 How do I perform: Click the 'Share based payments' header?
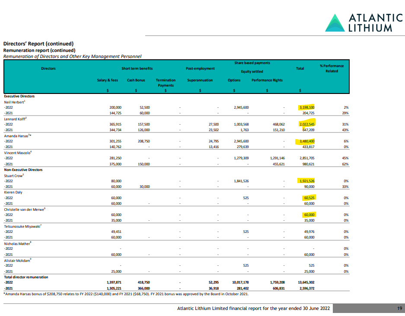point(252,63)
